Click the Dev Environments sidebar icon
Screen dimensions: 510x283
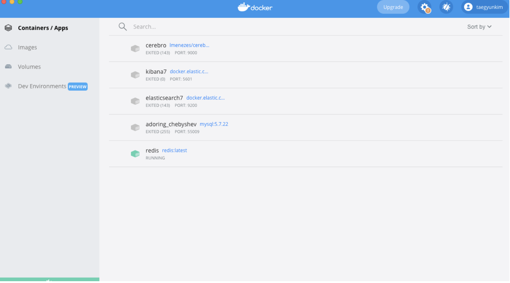(8, 86)
